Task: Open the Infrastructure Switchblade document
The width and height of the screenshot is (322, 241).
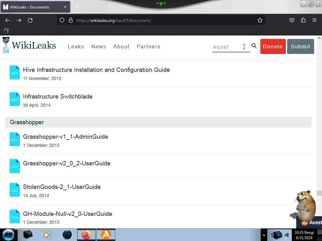Action: 58,97
